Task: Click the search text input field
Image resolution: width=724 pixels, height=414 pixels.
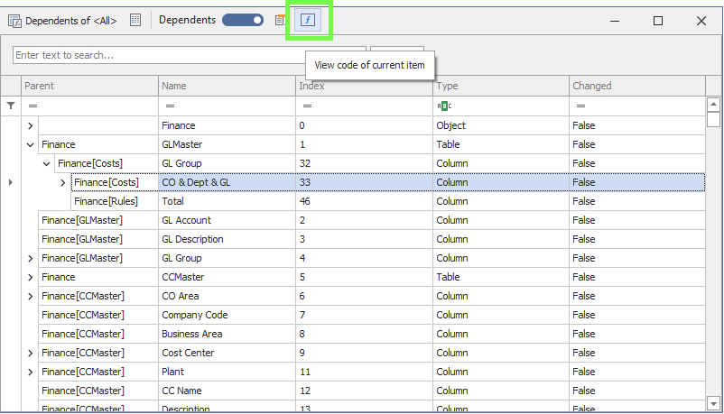Action: [x=189, y=56]
